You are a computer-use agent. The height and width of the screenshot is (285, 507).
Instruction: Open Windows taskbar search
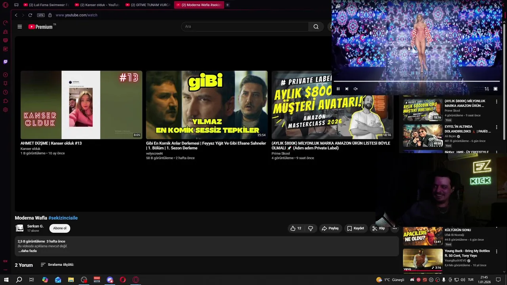point(19,280)
